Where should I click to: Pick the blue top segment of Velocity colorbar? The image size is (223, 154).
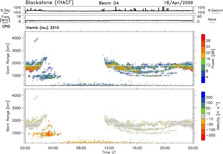pyautogui.click(x=203, y=95)
